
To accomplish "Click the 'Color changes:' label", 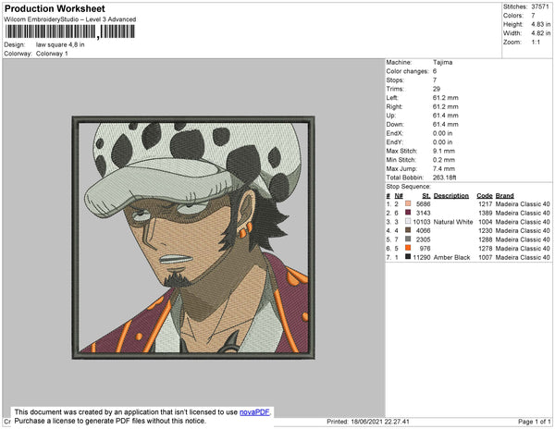I will (x=407, y=71).
